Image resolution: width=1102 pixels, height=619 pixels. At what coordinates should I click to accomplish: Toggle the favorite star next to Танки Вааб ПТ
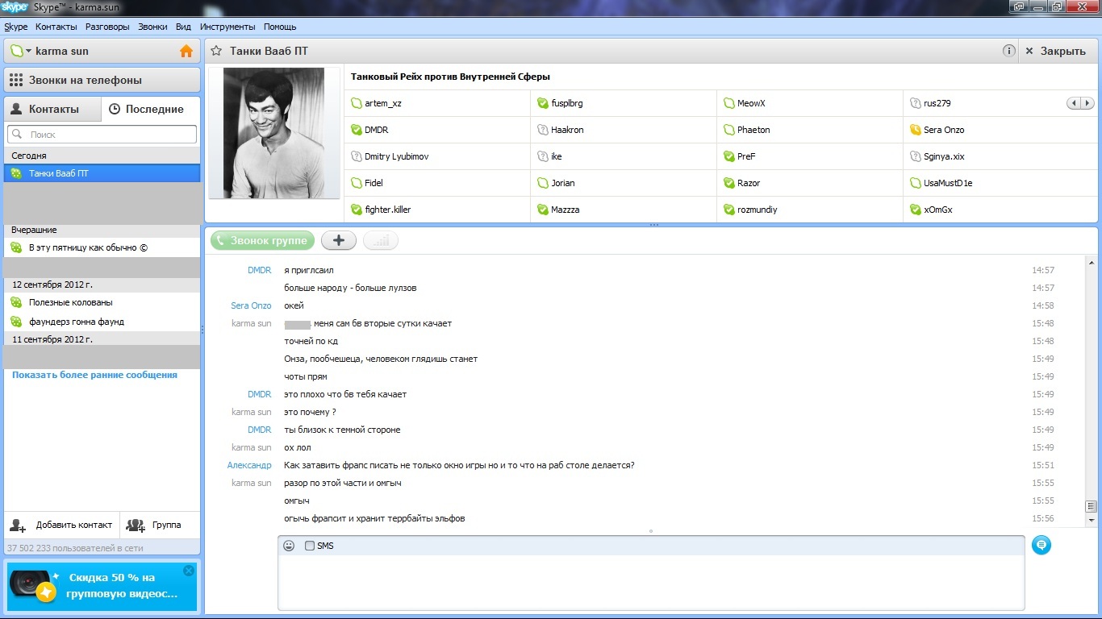tap(216, 51)
